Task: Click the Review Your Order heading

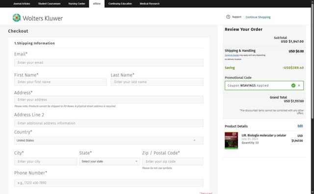Action: 243,29
